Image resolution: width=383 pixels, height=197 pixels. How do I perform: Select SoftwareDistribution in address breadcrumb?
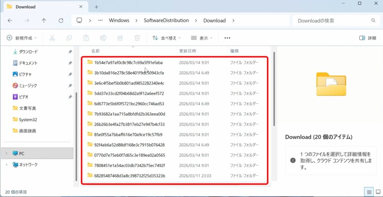[x=166, y=20]
